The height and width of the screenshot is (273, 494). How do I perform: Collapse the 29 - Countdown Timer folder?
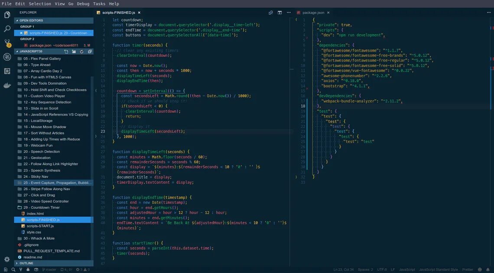coord(54,208)
